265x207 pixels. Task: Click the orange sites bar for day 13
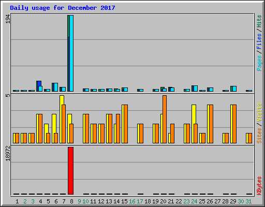(x=110, y=128)
